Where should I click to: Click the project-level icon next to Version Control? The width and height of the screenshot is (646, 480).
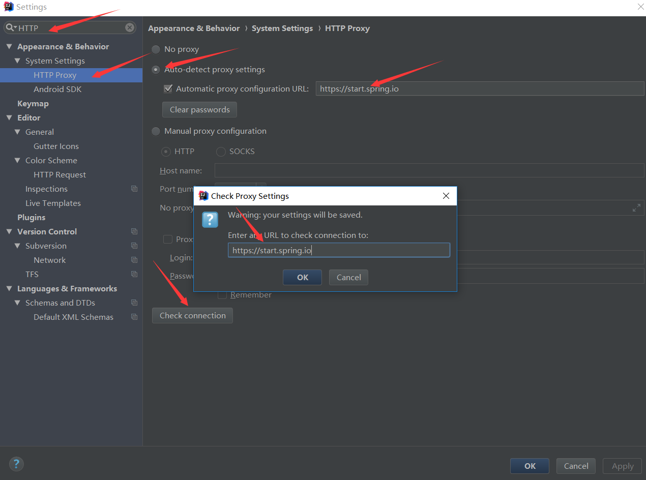coord(134,231)
